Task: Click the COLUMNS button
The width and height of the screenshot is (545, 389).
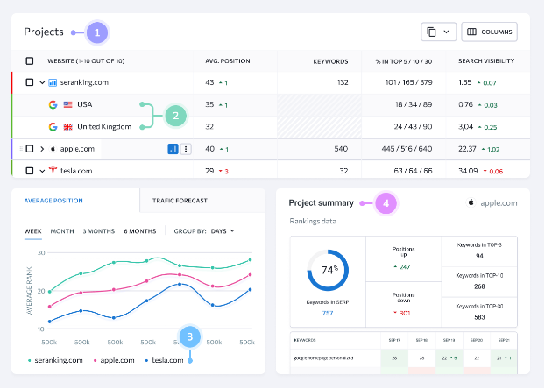Action: [x=490, y=32]
